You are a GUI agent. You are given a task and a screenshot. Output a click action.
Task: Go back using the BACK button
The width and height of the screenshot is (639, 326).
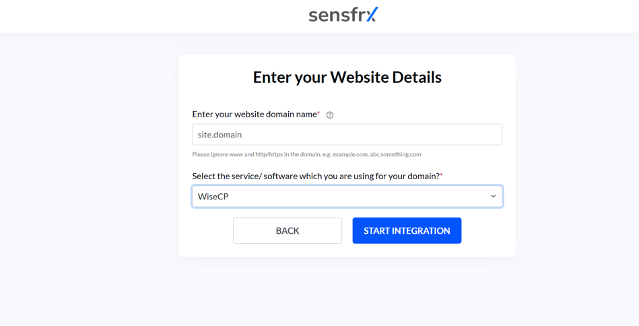288,230
